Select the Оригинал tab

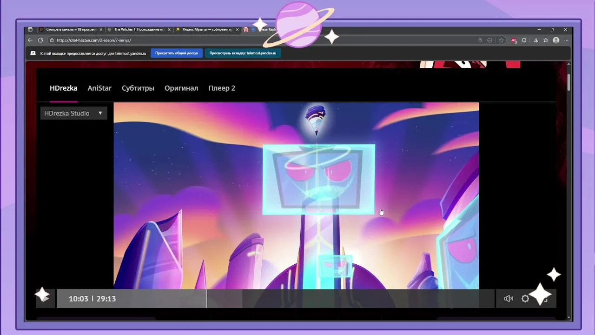(x=181, y=88)
